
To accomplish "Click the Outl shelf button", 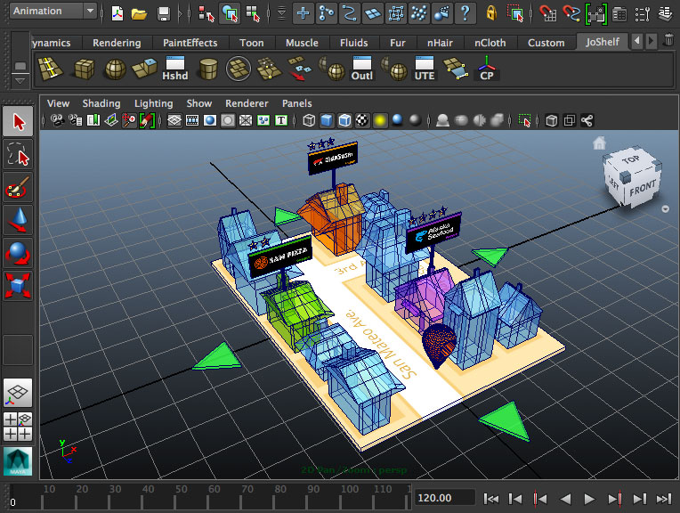I will (x=361, y=69).
